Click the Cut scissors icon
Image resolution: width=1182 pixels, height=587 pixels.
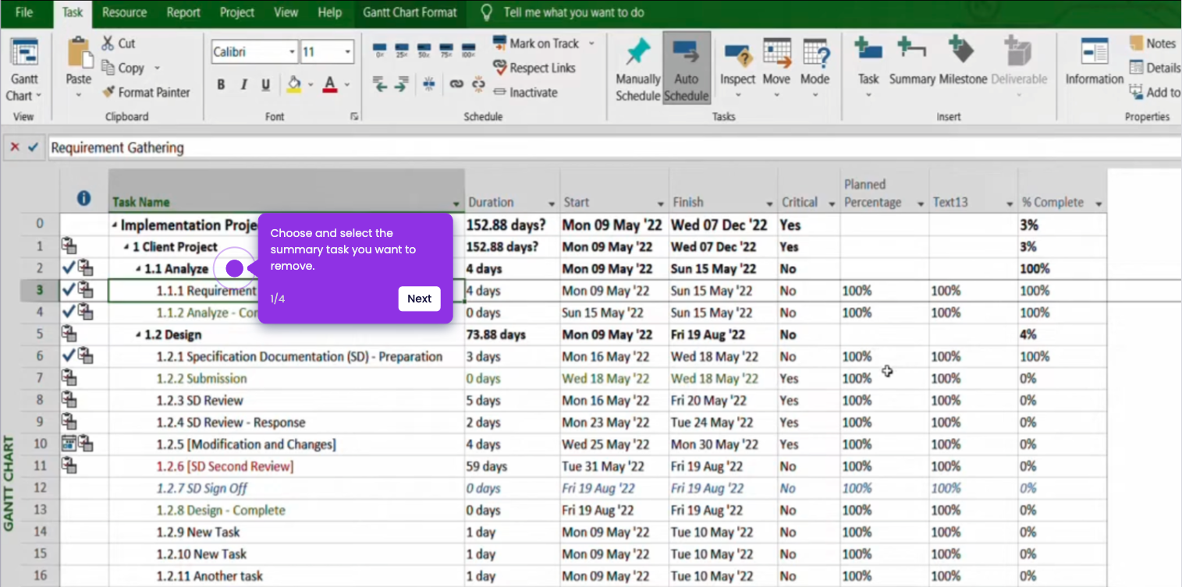pyautogui.click(x=109, y=44)
